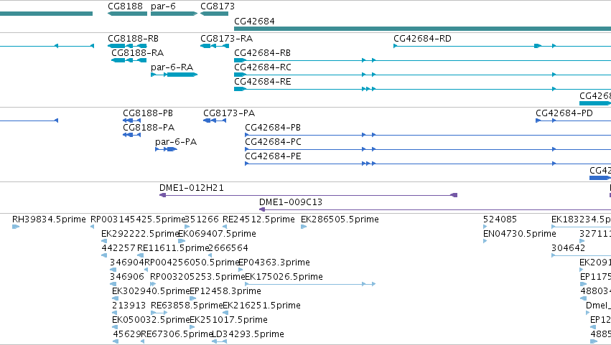Click the 524085 EST label
The image size is (611, 345).
[500, 219]
